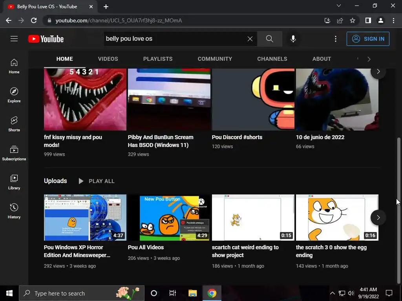Screen dimensions: 402x301
Task: Go forward in Chrome
Action: pos(21,20)
